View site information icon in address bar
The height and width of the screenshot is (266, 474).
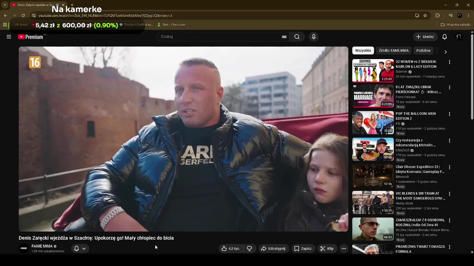click(34, 16)
